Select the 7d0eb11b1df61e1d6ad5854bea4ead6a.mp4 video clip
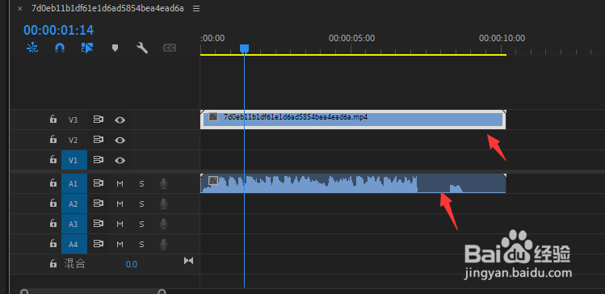The height and width of the screenshot is (294, 605). point(353,120)
